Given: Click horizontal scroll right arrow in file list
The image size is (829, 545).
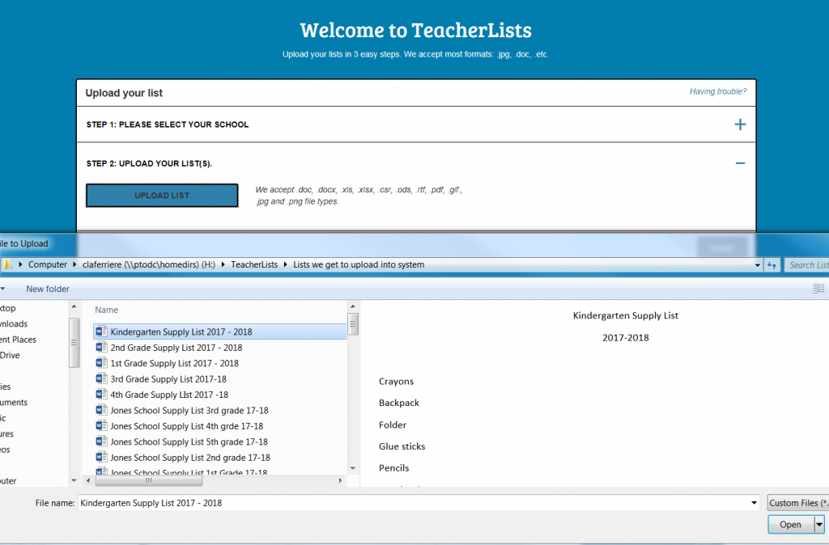Looking at the screenshot, I should tap(341, 480).
